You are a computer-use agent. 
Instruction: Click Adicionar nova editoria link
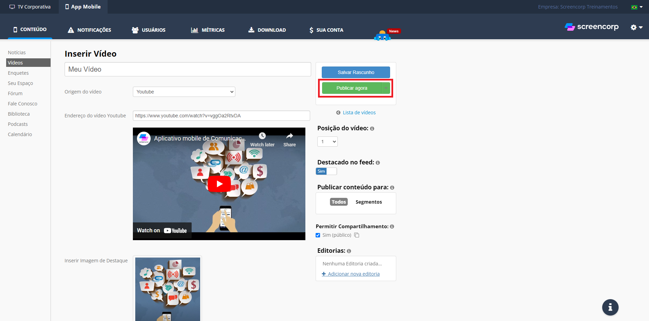pos(351,274)
